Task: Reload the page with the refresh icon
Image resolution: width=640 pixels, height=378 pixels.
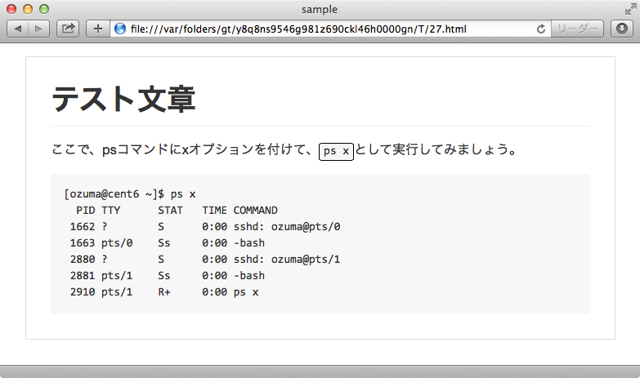Action: pos(541,29)
